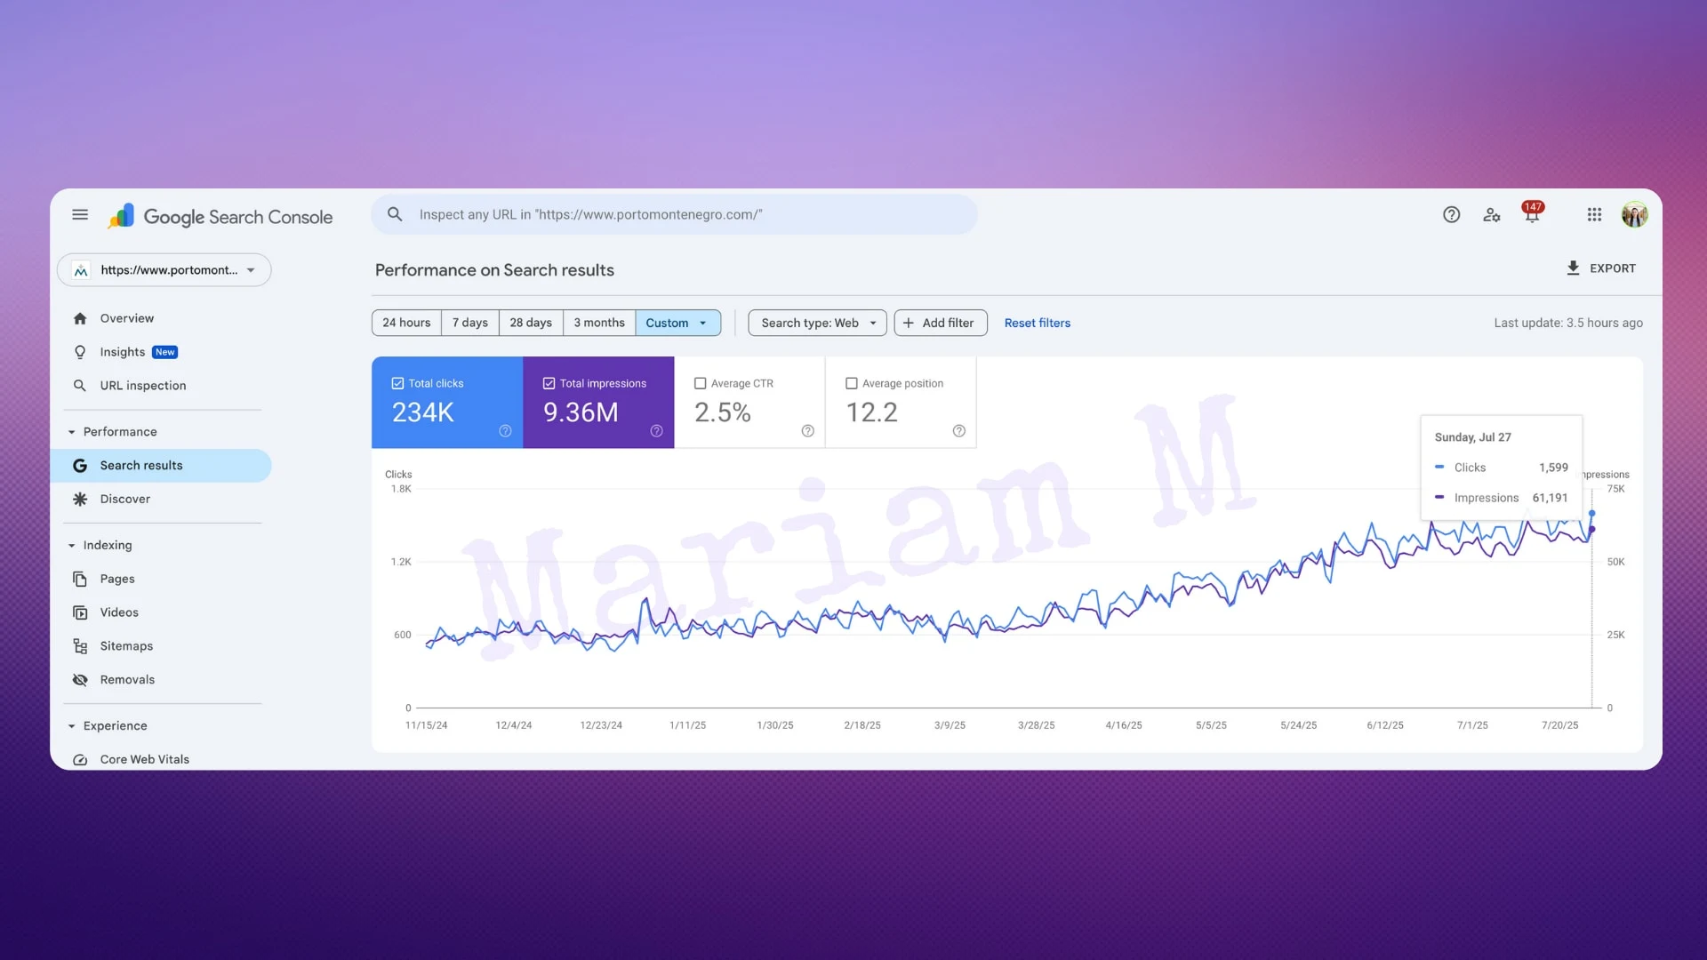Open the URL inspection tool
Screen dimensions: 1707x960
point(142,385)
